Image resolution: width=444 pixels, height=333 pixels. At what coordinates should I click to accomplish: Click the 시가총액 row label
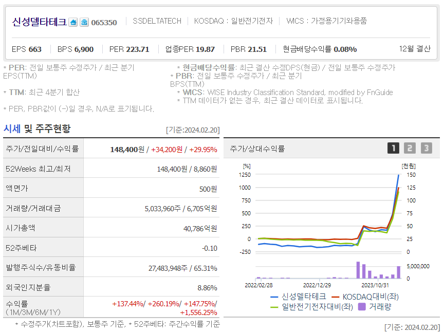pos(21,228)
